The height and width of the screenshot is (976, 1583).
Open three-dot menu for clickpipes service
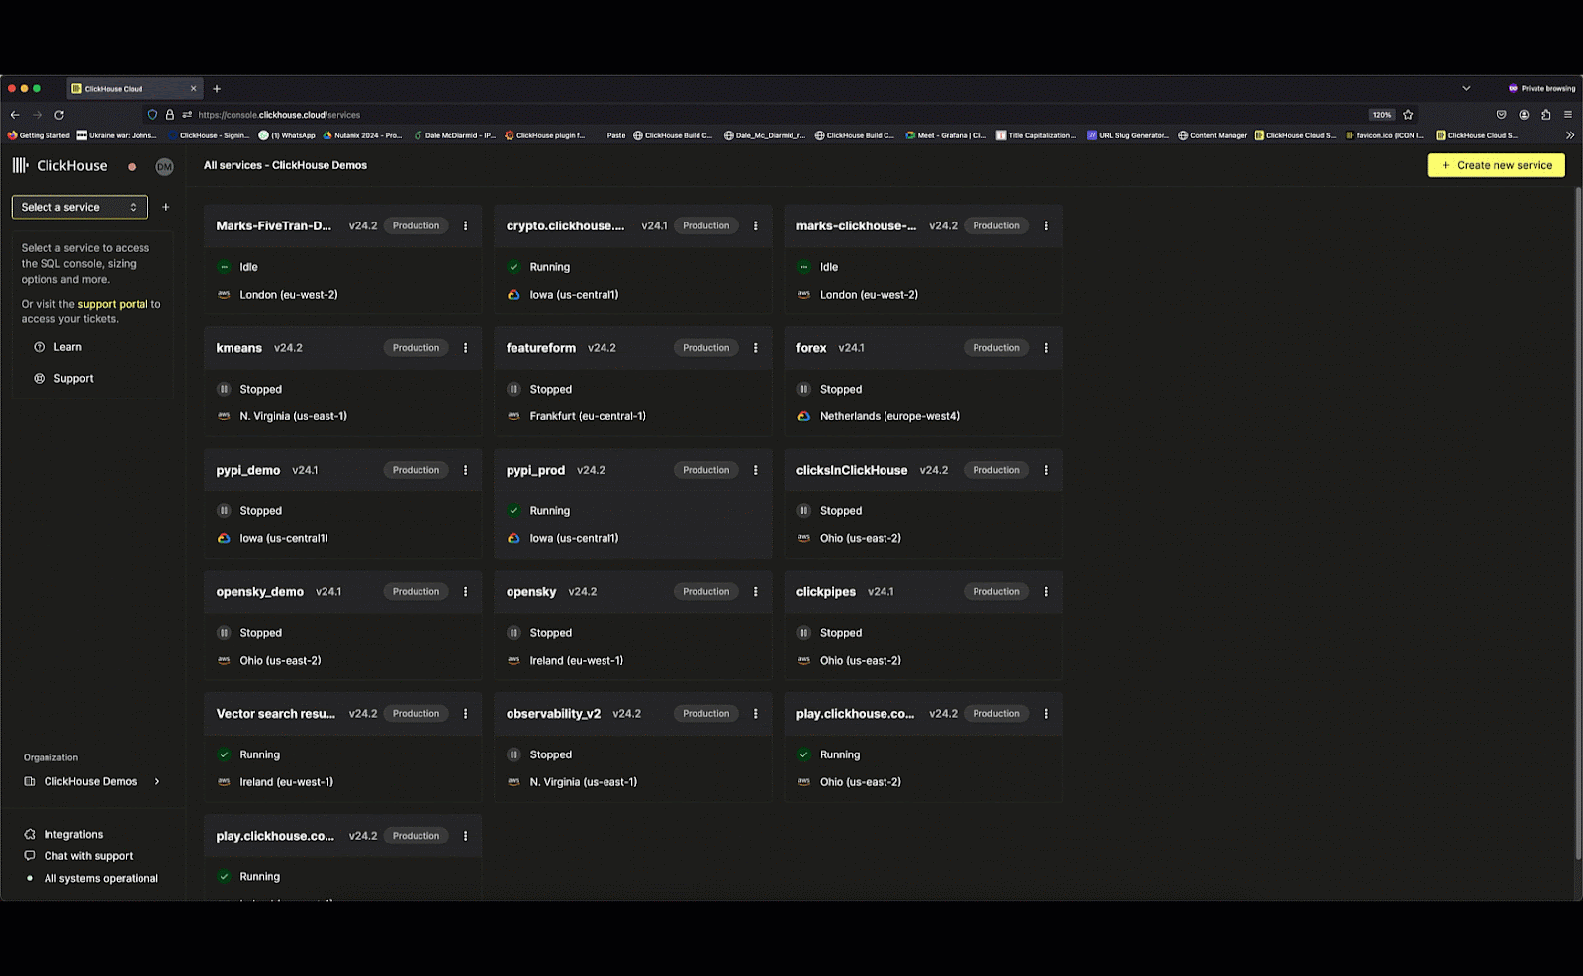click(x=1045, y=592)
